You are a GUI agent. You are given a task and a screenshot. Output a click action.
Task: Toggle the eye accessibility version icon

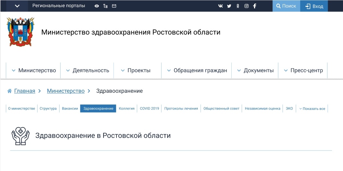point(97,6)
